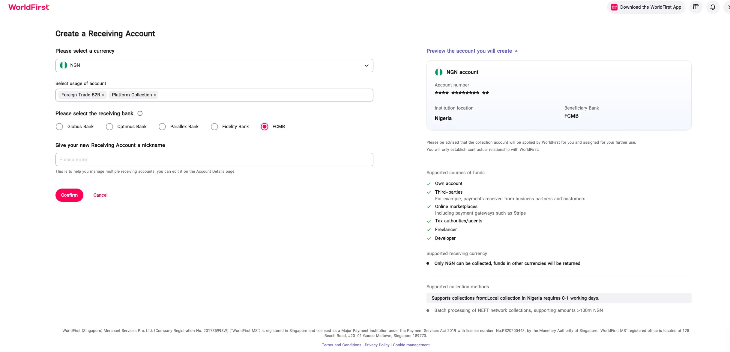Download the WorldFirst App button

tap(646, 7)
